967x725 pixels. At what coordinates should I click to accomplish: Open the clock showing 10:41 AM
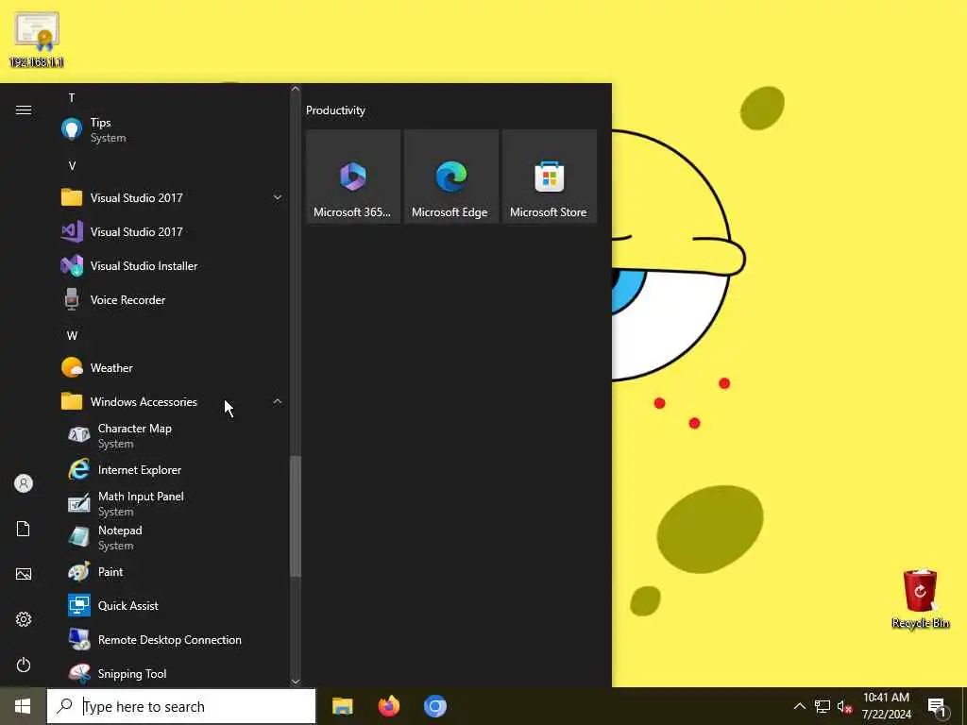(886, 706)
